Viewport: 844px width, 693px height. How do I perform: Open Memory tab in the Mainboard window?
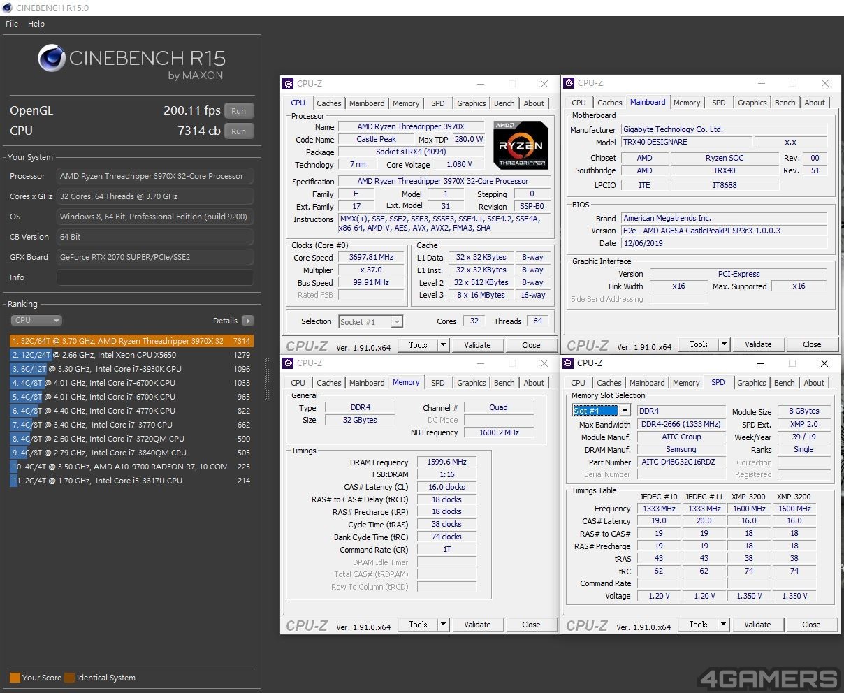pyautogui.click(x=687, y=103)
